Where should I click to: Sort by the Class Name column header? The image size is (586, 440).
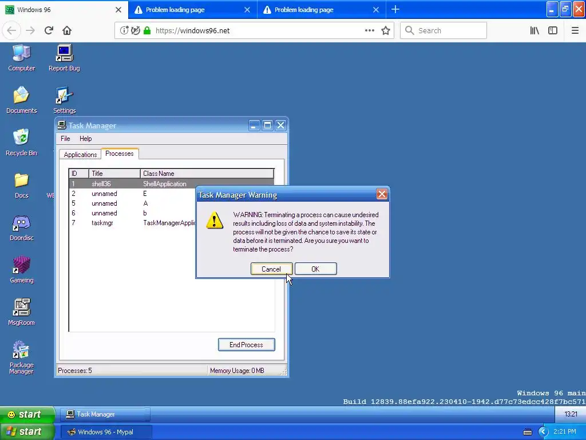207,174
